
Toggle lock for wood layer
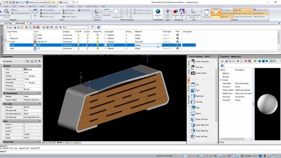(x=87, y=42)
